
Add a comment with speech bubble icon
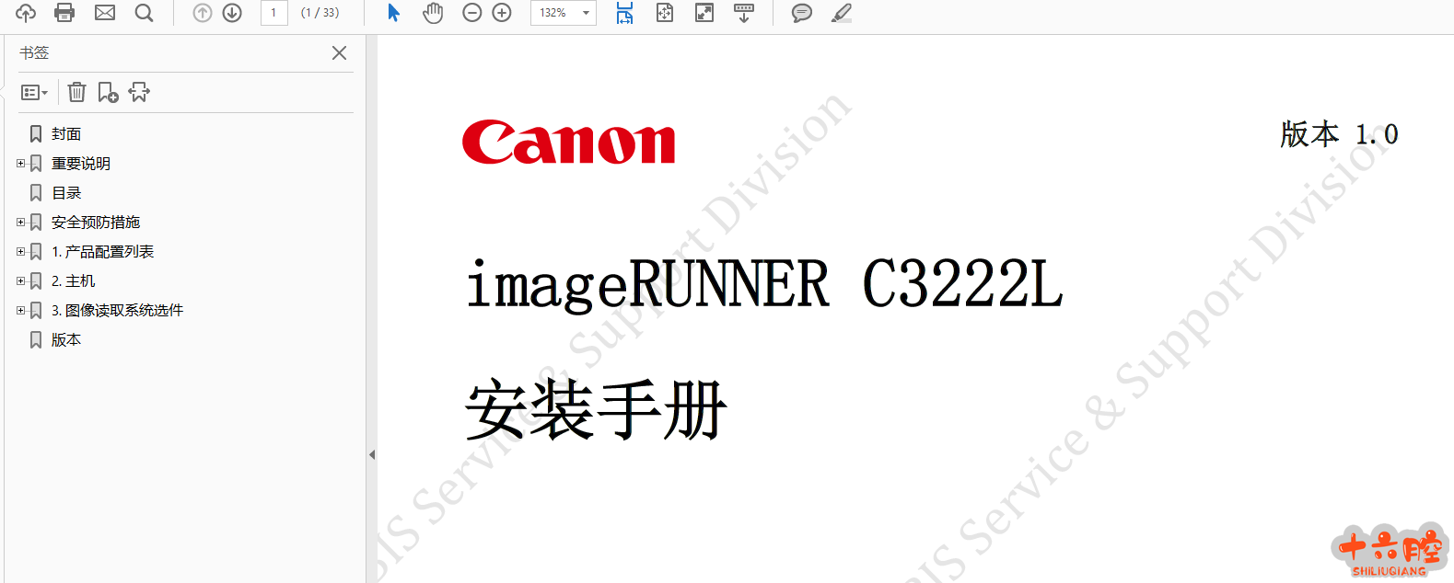click(x=802, y=13)
